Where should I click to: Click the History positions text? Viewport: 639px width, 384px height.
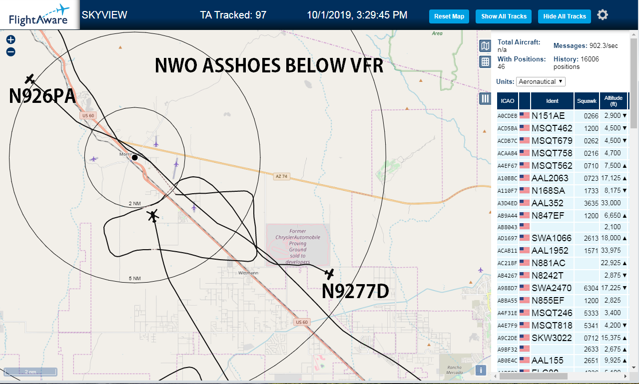(x=576, y=62)
